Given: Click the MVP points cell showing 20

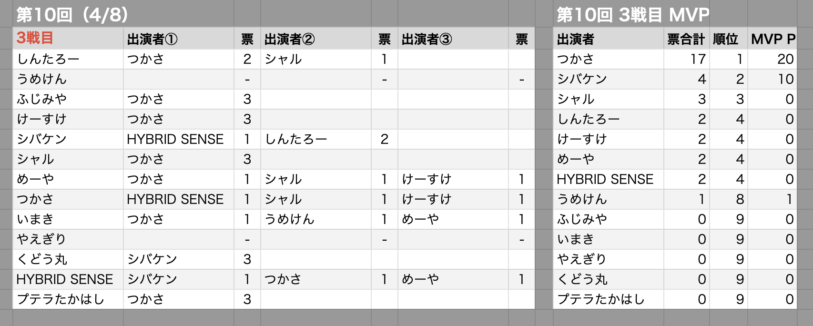Looking at the screenshot, I should click(x=772, y=59).
